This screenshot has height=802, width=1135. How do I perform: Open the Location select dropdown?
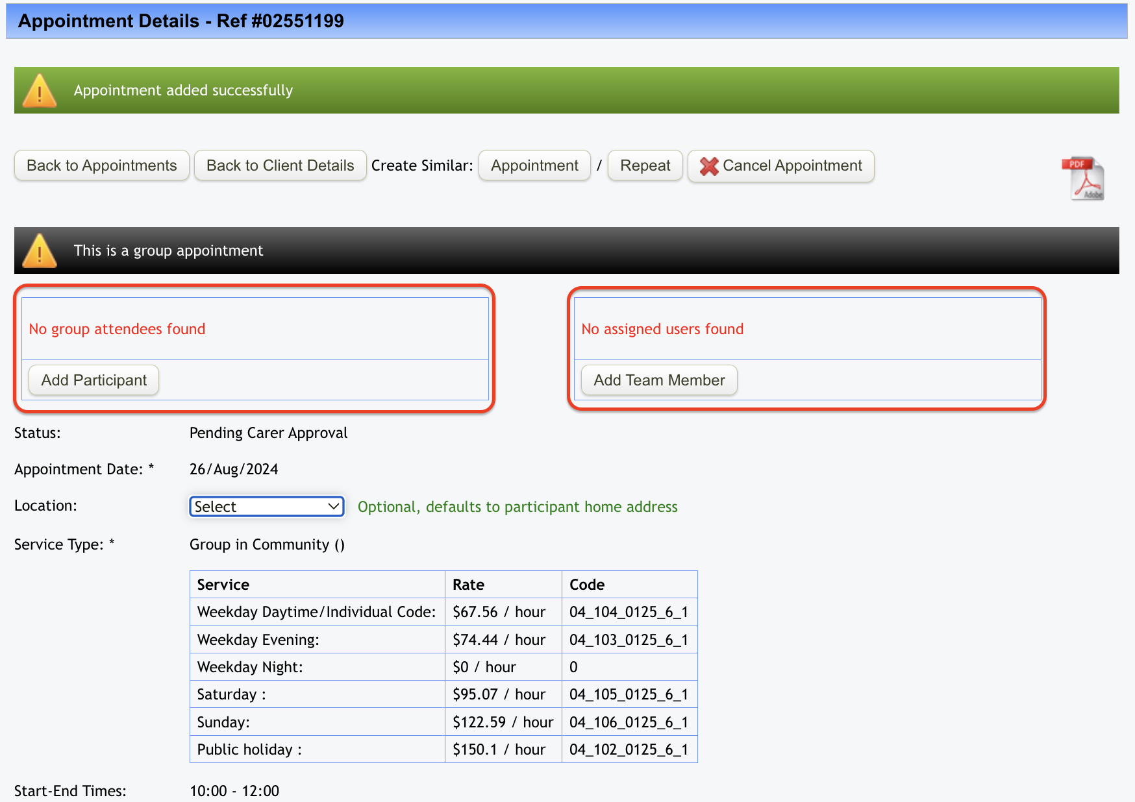click(267, 507)
